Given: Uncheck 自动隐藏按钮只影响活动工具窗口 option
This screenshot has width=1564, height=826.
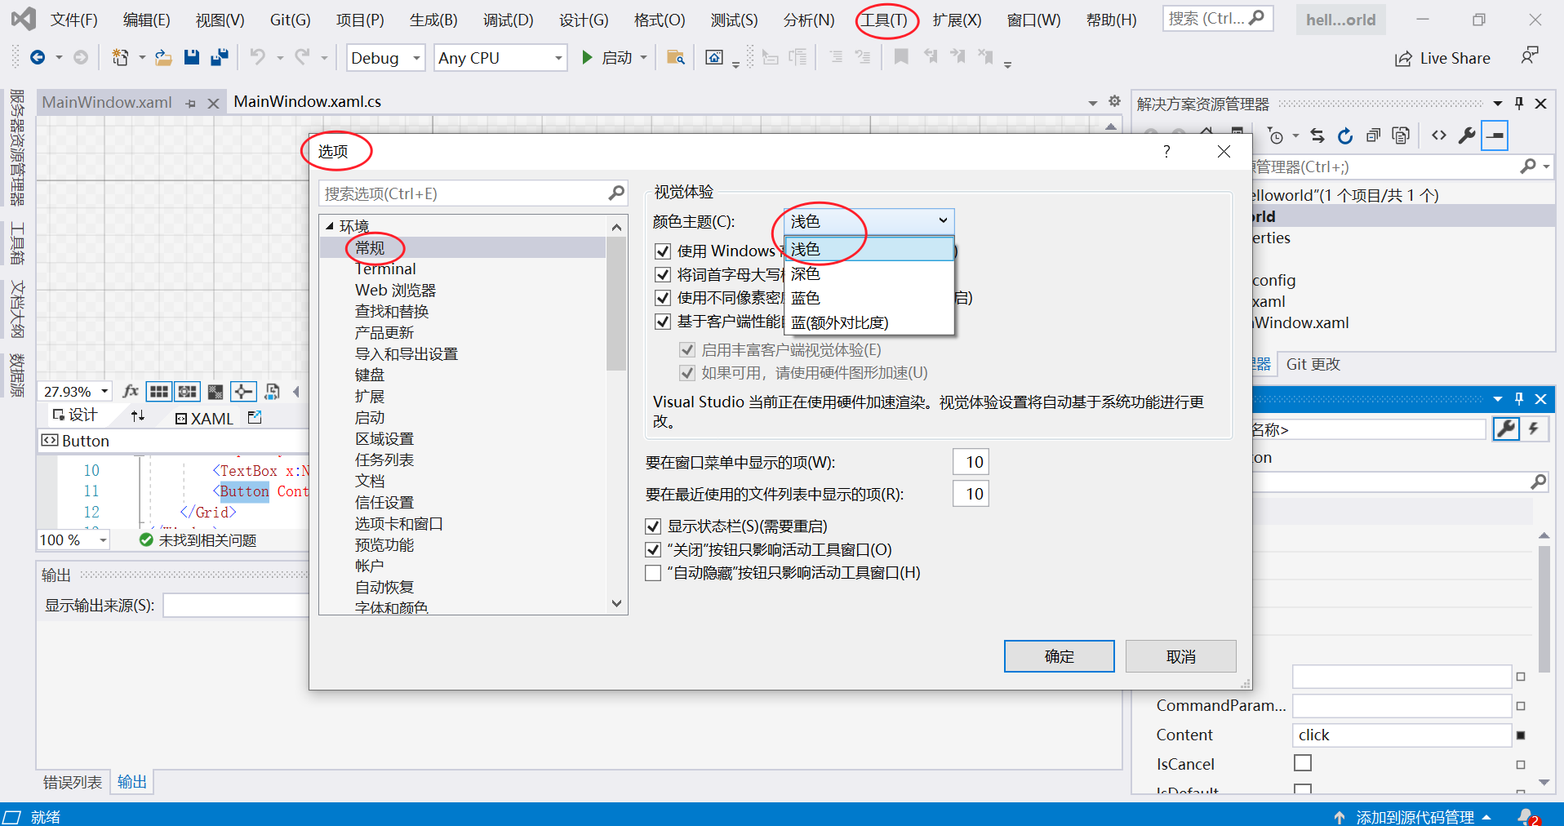Looking at the screenshot, I should coord(653,572).
